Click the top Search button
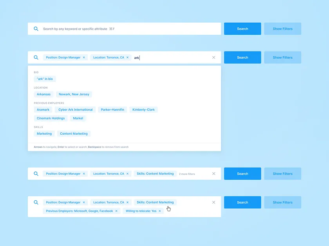 pos(242,29)
